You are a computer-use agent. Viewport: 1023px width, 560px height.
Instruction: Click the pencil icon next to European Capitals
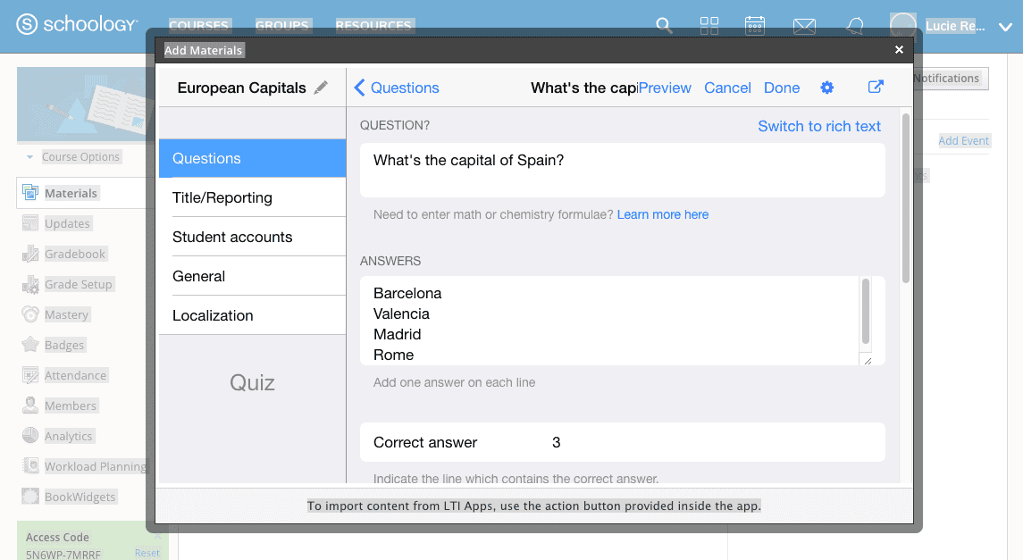321,88
